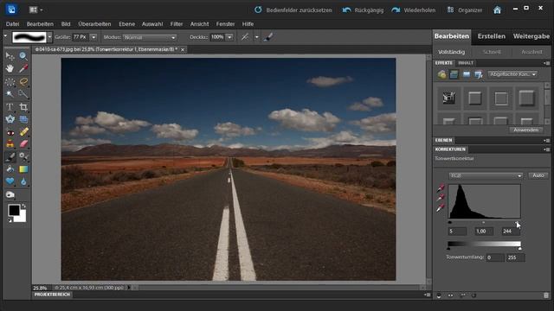Show the Photo Effects category icon
The height and width of the screenshot is (311, 554).
click(467, 74)
